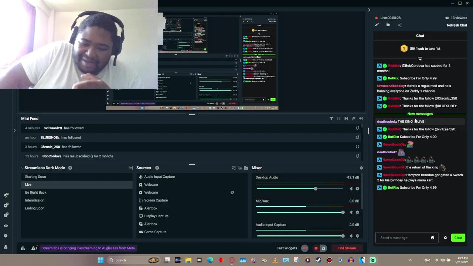The height and width of the screenshot is (266, 473).
Task: Add a new scene with plus icon
Action: click(x=70, y=168)
